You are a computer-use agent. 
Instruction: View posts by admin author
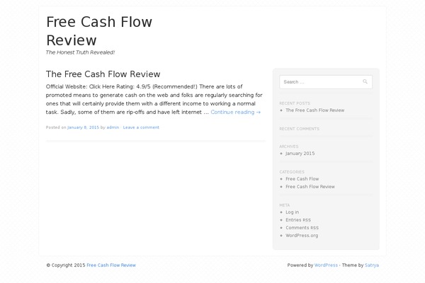click(x=113, y=127)
